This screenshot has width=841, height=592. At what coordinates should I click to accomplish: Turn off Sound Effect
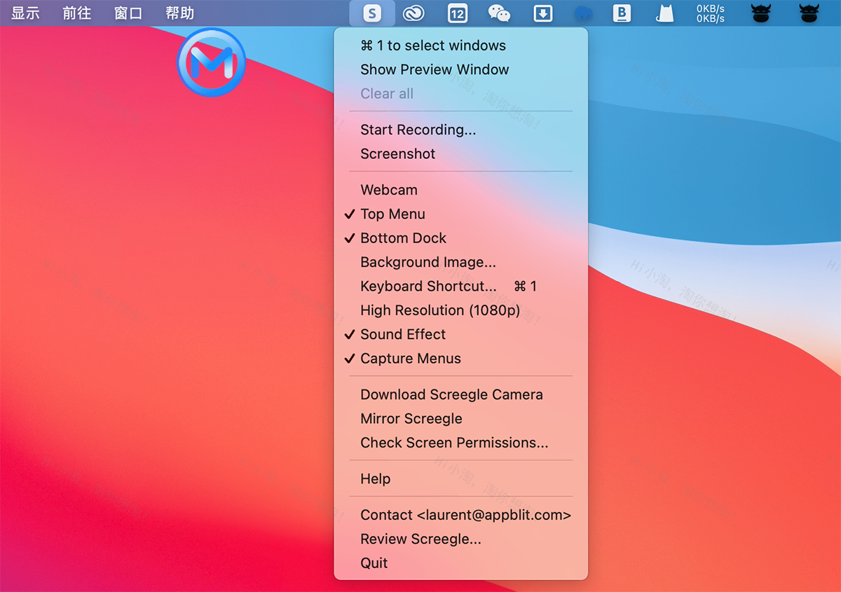coord(403,334)
